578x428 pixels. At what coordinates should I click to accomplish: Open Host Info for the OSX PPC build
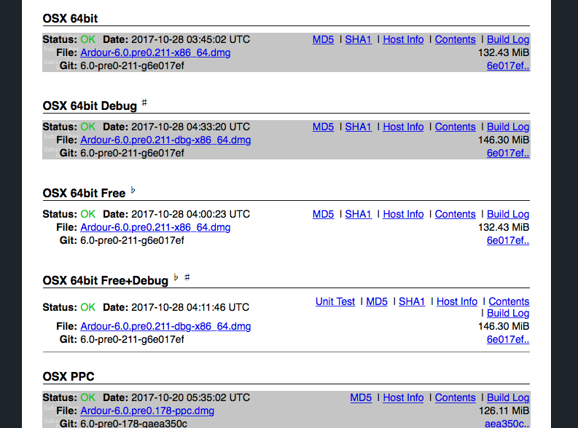tap(403, 398)
